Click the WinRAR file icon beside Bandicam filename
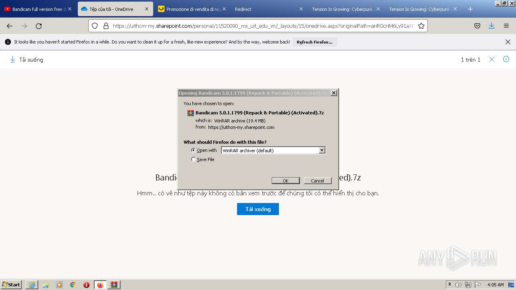Image resolution: width=516 pixels, height=290 pixels. (x=191, y=113)
